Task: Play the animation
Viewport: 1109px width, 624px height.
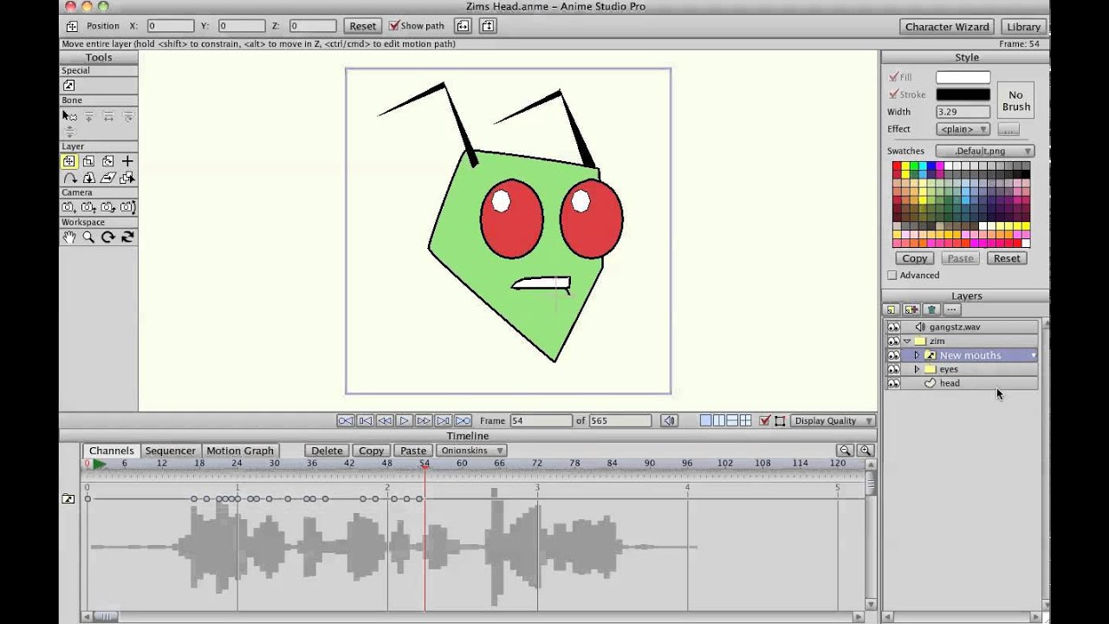Action: click(x=404, y=420)
